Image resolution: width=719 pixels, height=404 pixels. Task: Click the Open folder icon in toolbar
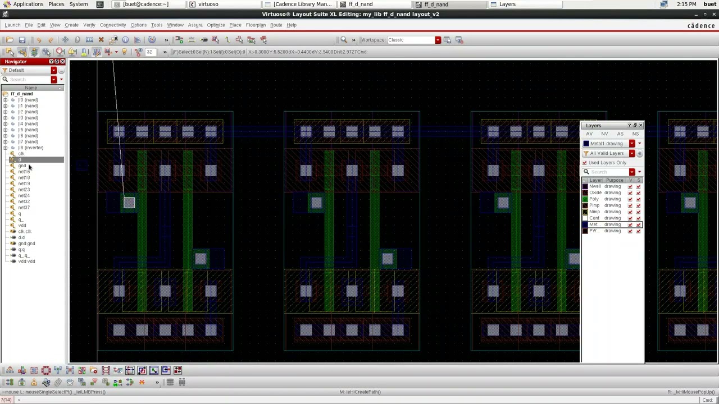10,40
